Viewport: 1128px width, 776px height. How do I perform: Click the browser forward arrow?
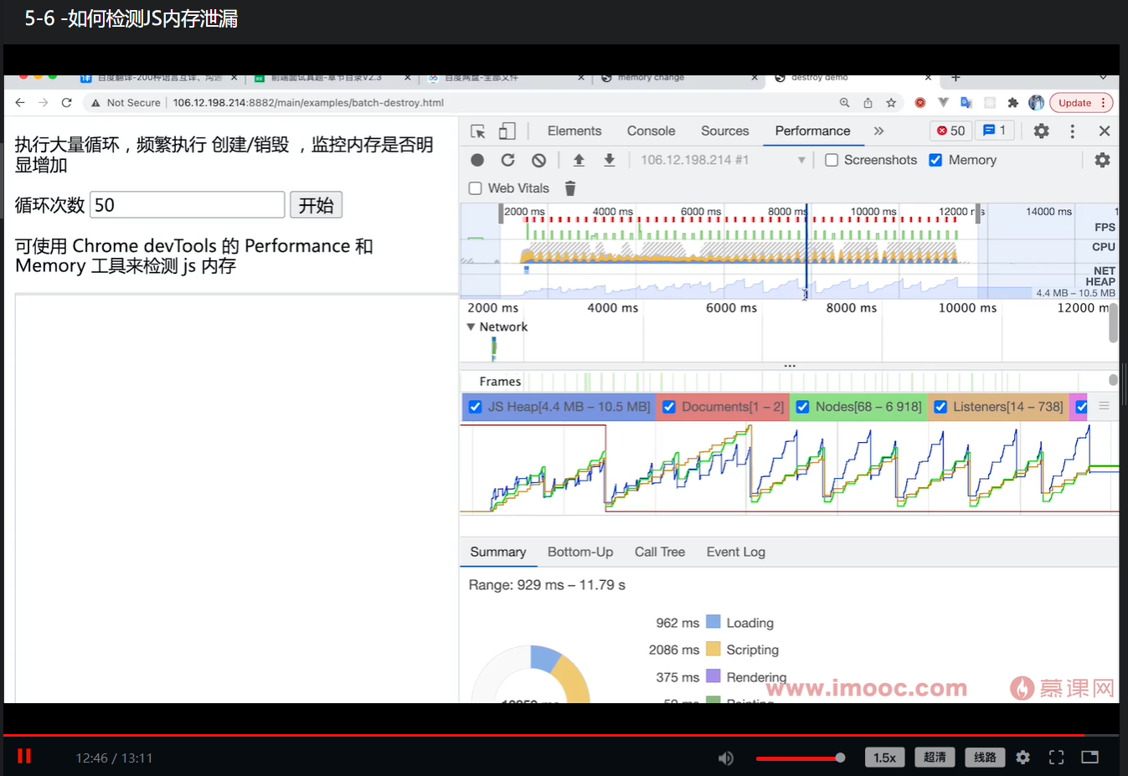[44, 103]
